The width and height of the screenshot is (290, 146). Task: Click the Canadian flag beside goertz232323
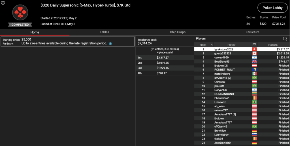click(x=254, y=53)
